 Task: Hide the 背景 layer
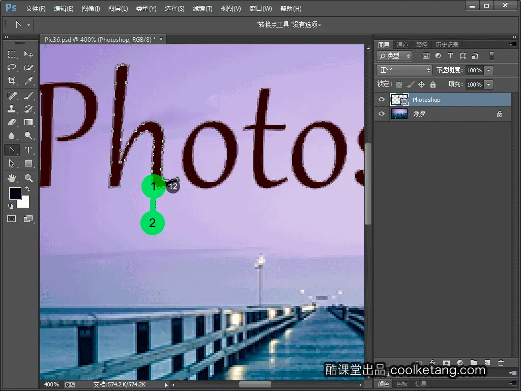tap(382, 114)
